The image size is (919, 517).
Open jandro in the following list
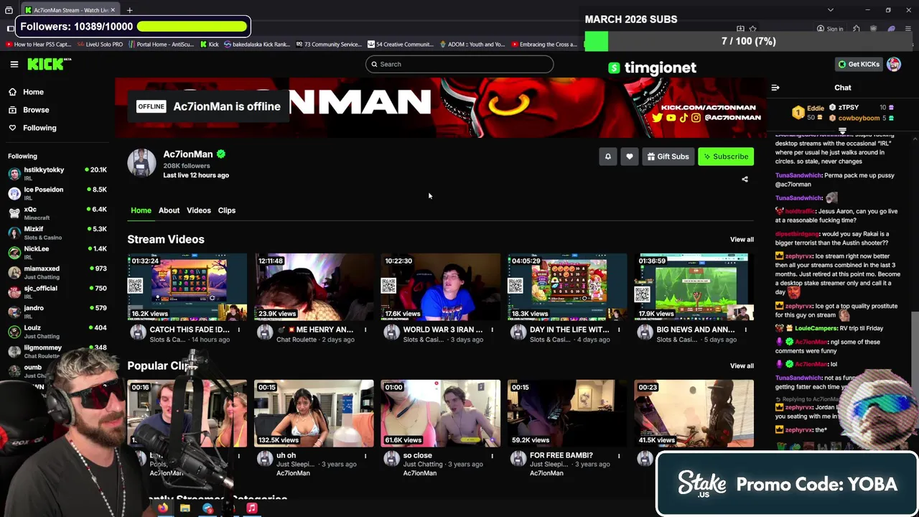[x=57, y=312]
